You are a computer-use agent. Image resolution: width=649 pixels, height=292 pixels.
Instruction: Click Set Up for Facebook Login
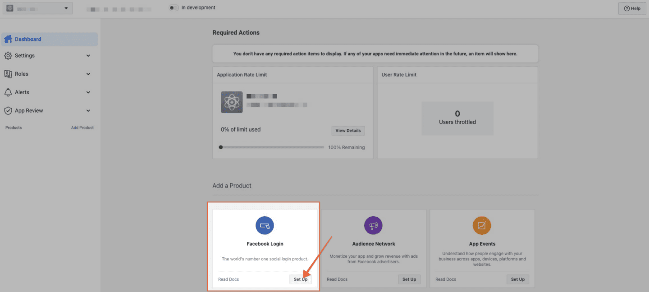pos(301,279)
